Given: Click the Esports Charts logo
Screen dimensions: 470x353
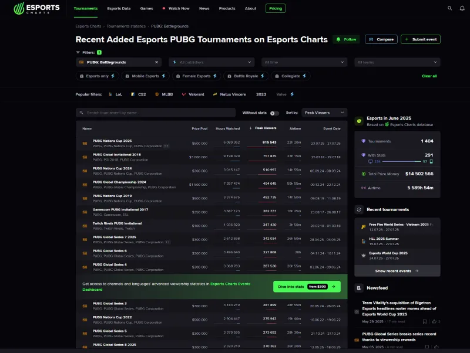Looking at the screenshot, I should coord(36,8).
